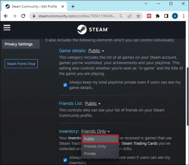The height and width of the screenshot is (165, 189).
Task: Open the Extensions puzzle menu
Action: pos(158,16)
